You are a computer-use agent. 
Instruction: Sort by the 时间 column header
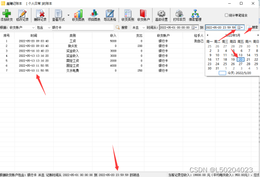point(34,36)
